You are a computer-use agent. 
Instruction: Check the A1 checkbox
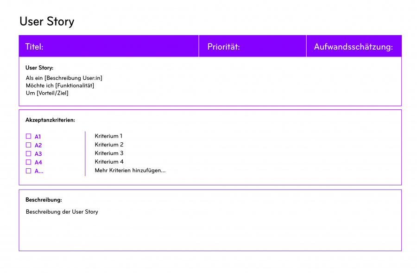(x=28, y=136)
